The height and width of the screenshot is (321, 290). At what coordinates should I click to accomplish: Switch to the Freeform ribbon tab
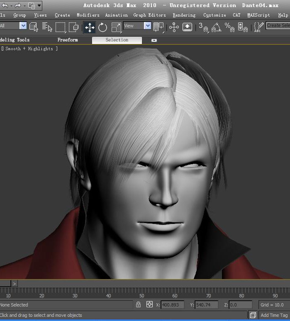tap(68, 40)
